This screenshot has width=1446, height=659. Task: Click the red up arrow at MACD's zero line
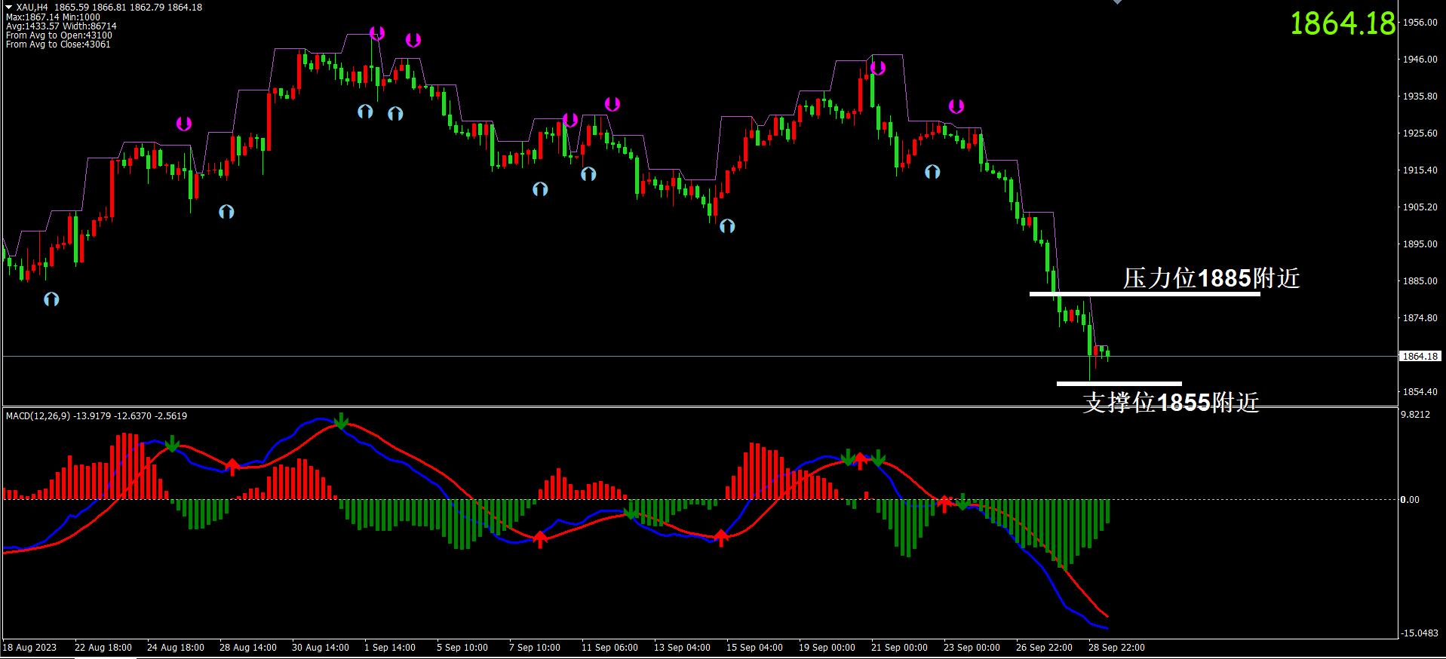(944, 504)
